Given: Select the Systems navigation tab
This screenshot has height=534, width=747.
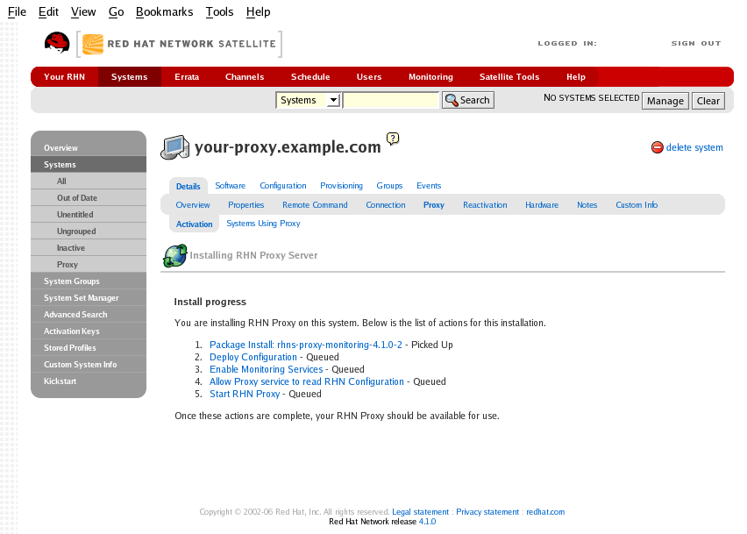Looking at the screenshot, I should (x=130, y=76).
